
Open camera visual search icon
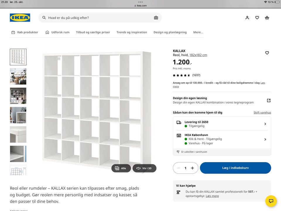click(x=156, y=18)
